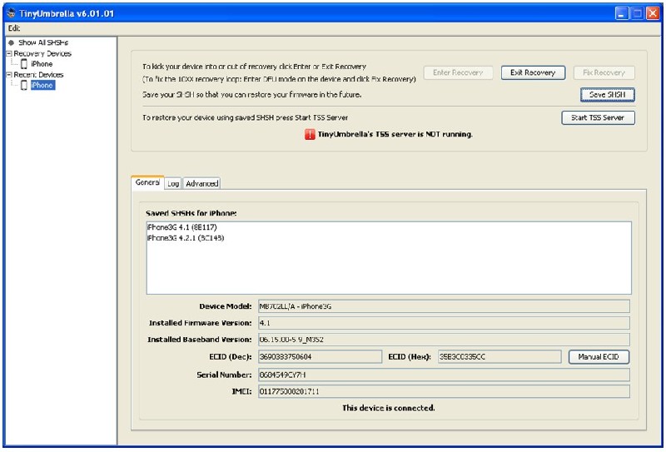Click the iPhone icon under Recent Devices
The image size is (666, 452).
(24, 85)
